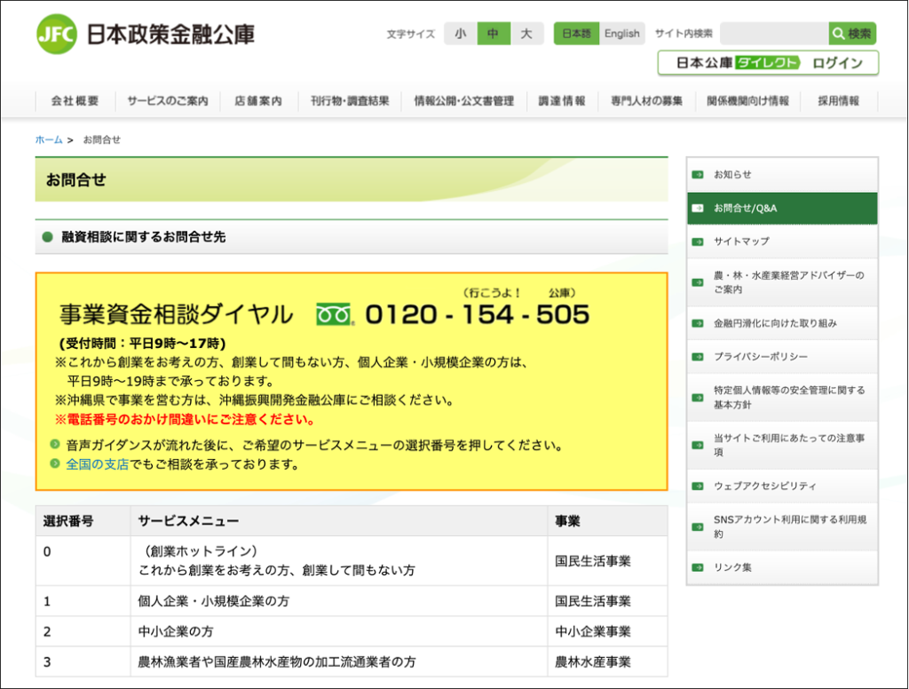Set text size to small (小)
Screen dimensions: 909x689
point(460,34)
